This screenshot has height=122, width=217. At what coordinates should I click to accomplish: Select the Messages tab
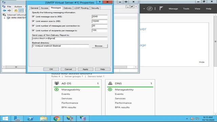click(x=56, y=8)
